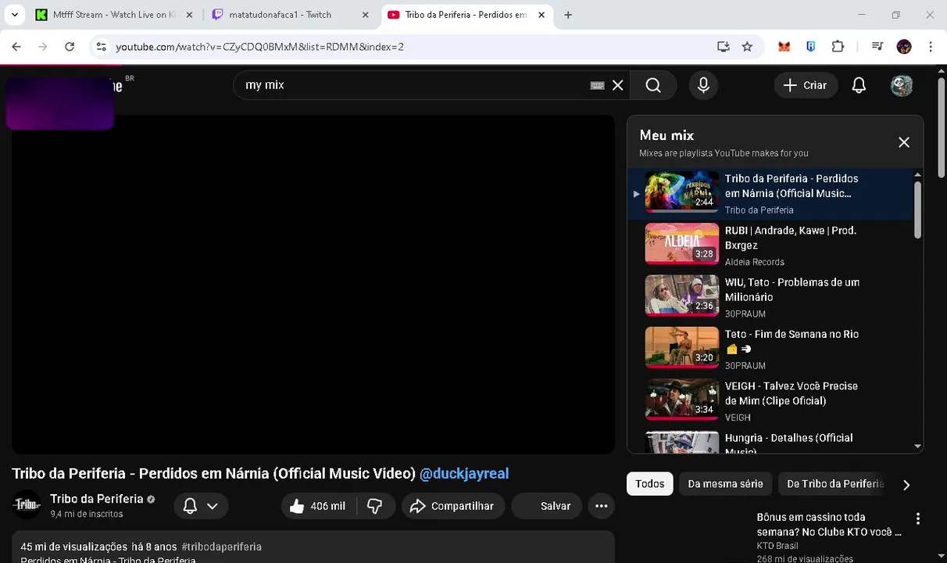The width and height of the screenshot is (947, 563).
Task: Open Tribo da Periferia channel name
Action: [x=97, y=499]
